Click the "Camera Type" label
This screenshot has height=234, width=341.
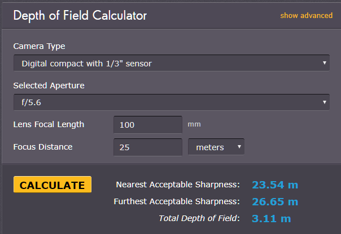tap(38, 46)
